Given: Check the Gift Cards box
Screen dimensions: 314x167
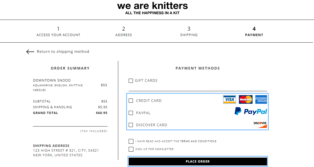Looking at the screenshot, I should pos(131,81).
